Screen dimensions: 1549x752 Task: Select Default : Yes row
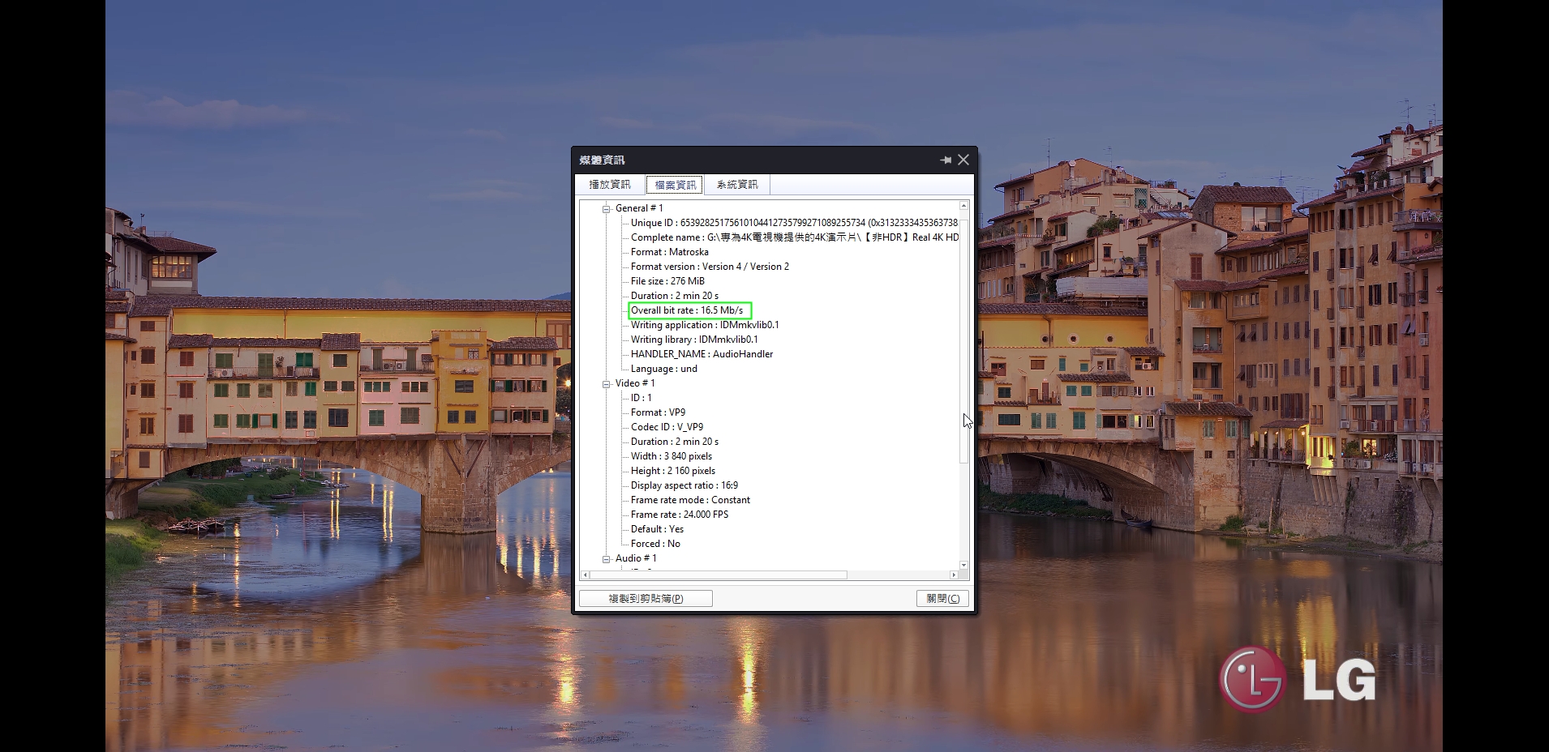658,529
